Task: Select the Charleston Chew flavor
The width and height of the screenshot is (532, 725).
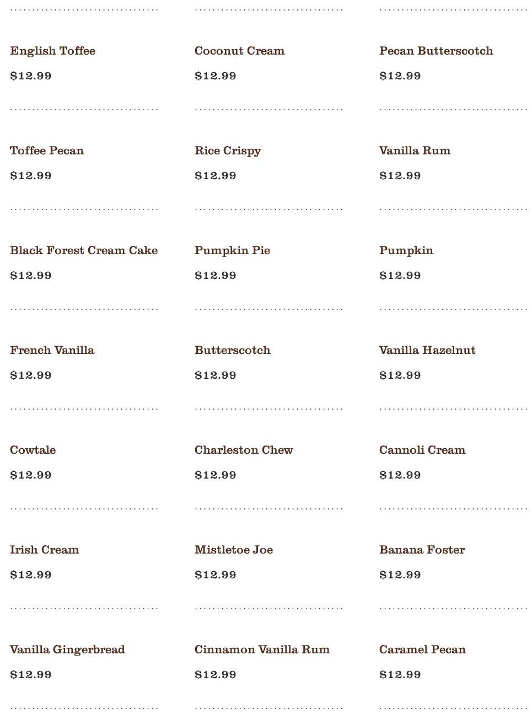Action: tap(244, 450)
